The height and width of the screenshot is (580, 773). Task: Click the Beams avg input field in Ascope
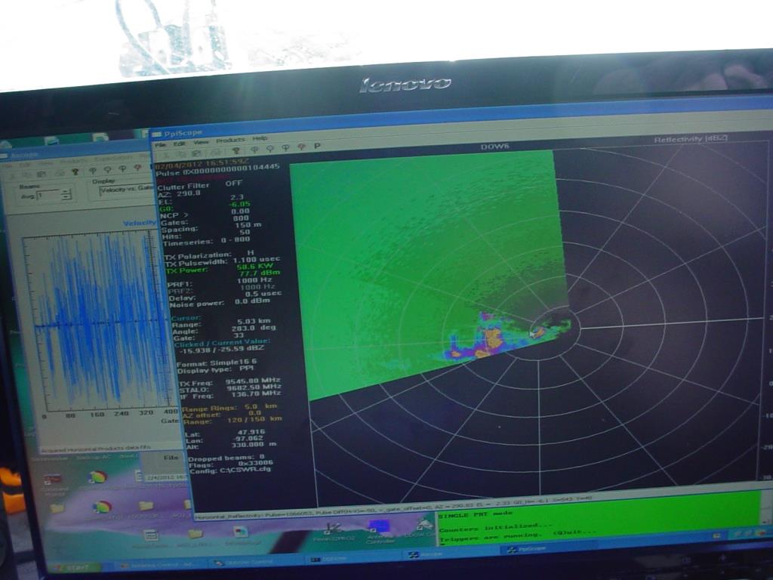[49, 196]
